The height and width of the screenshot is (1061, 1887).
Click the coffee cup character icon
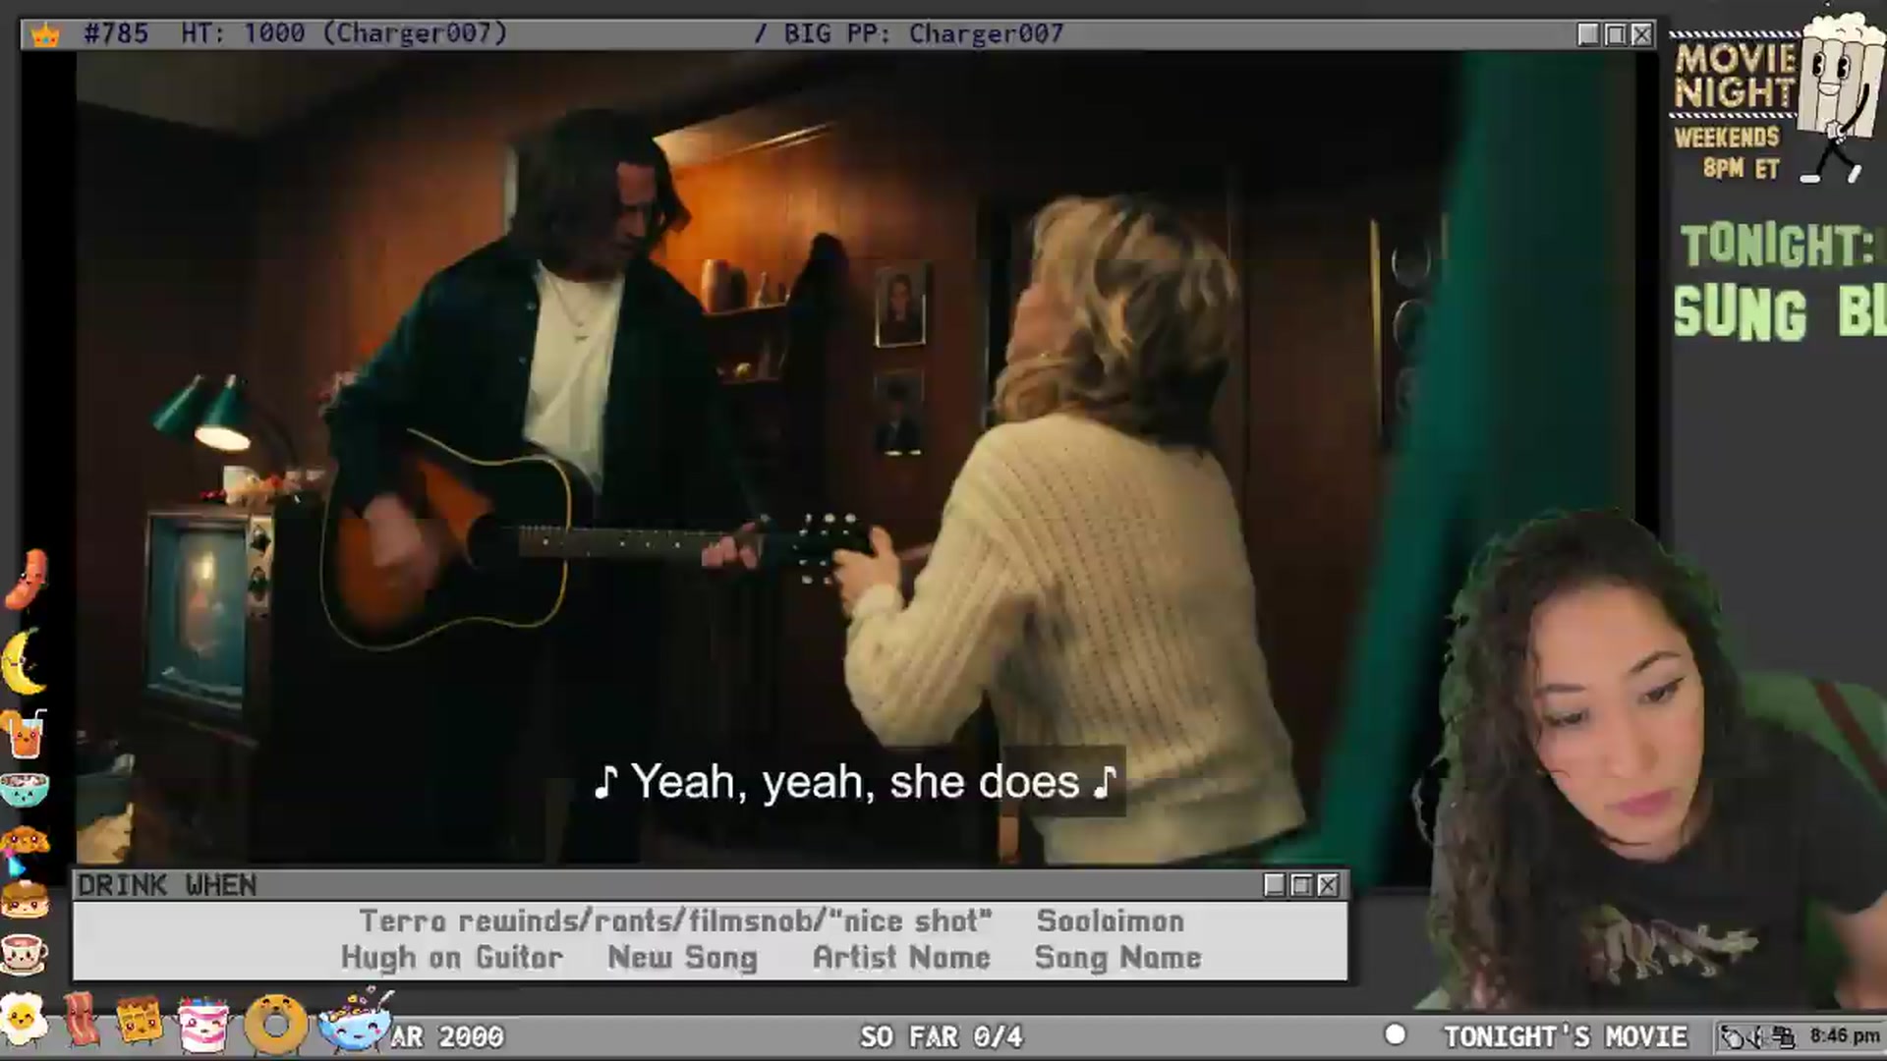click(x=25, y=953)
